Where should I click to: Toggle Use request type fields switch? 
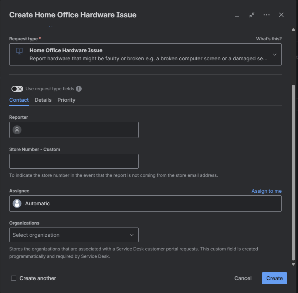(17, 89)
